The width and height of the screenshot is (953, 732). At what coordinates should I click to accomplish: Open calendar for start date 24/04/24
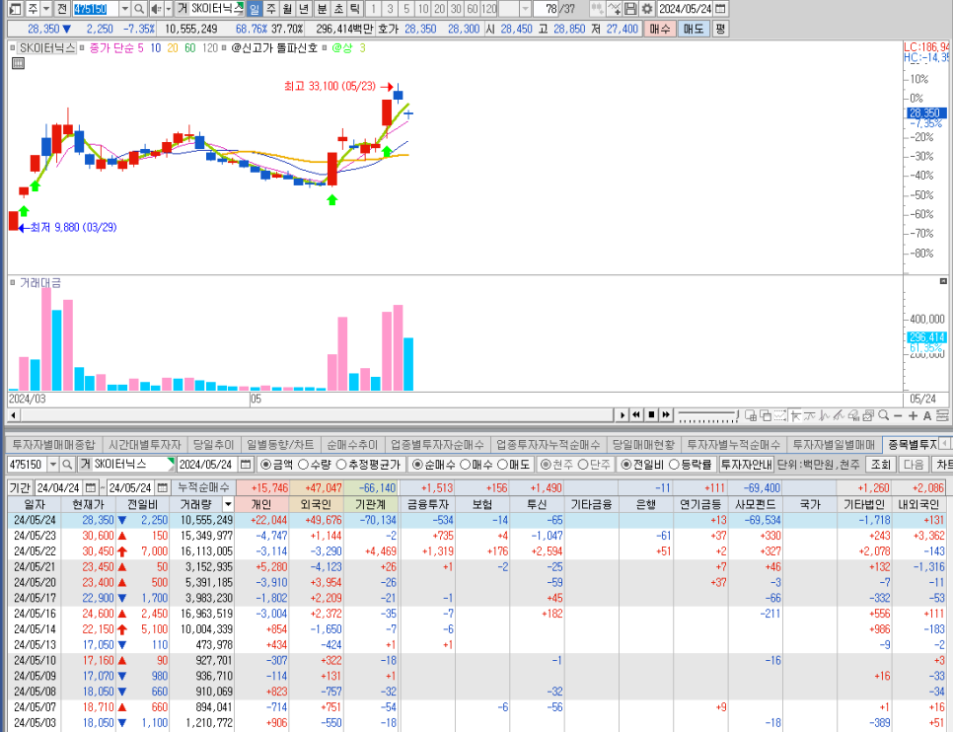[91, 487]
